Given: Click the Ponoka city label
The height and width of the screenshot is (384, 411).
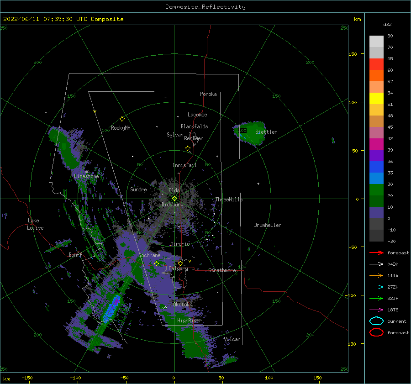Looking at the screenshot, I should [208, 94].
